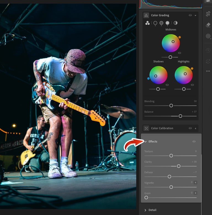Screen dimensions: 212x215
Task: Expand the Color Calibration panel arrow
Action: pos(195,128)
